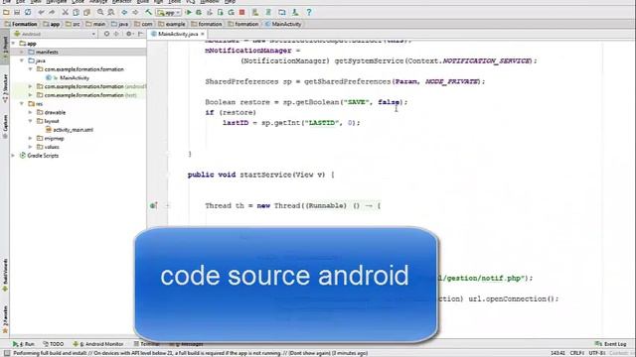Click the gutter icon beside Thread th line

tap(153, 205)
